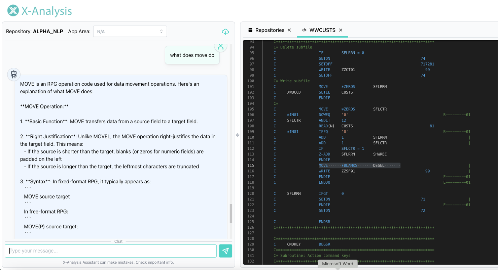Click the chat scrollbar thumb
The height and width of the screenshot is (270, 498).
[231, 213]
